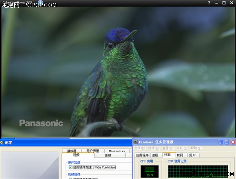Open the MoovieLive configuration tab
Image resolution: width=236 pixels, height=179 pixels.
click(x=117, y=151)
